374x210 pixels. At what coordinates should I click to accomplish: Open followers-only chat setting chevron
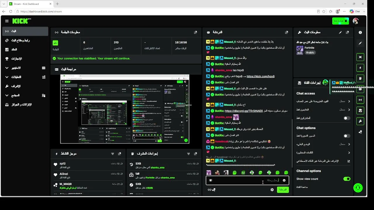point(349,110)
